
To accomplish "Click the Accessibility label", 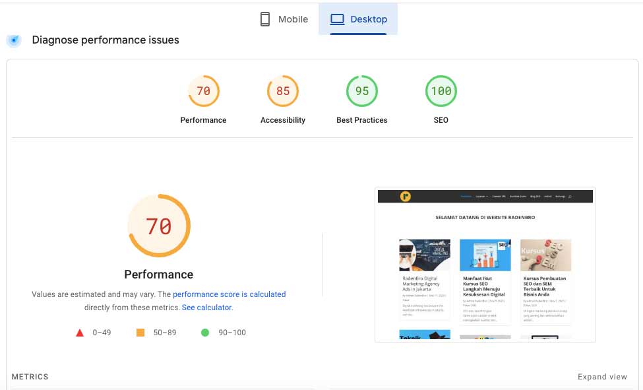I will [x=282, y=120].
